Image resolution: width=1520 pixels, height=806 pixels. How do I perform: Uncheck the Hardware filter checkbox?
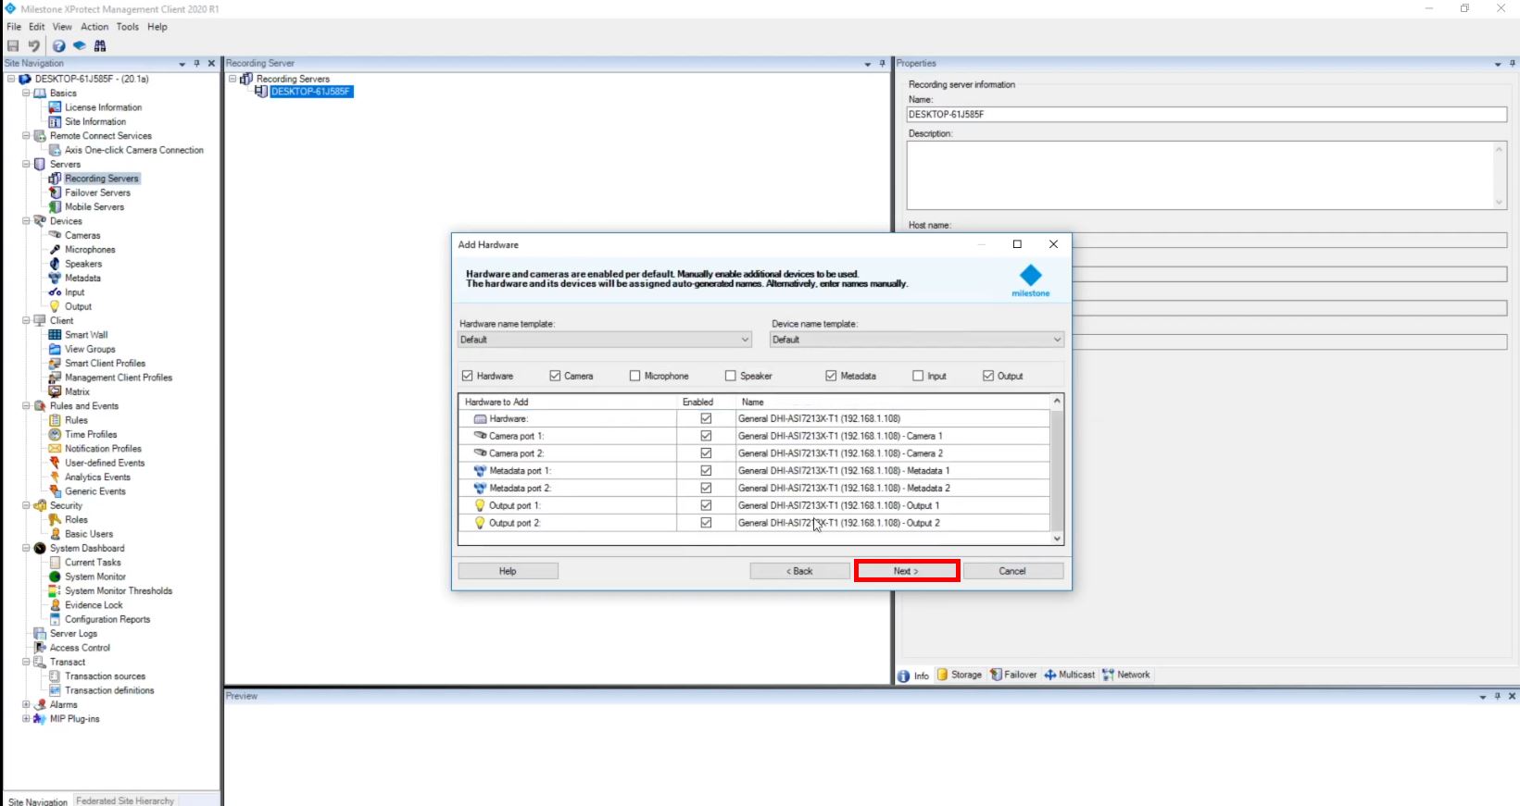467,376
